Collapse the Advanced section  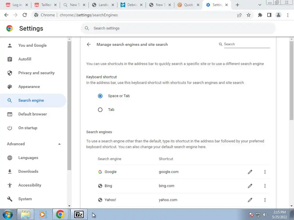tap(59, 144)
